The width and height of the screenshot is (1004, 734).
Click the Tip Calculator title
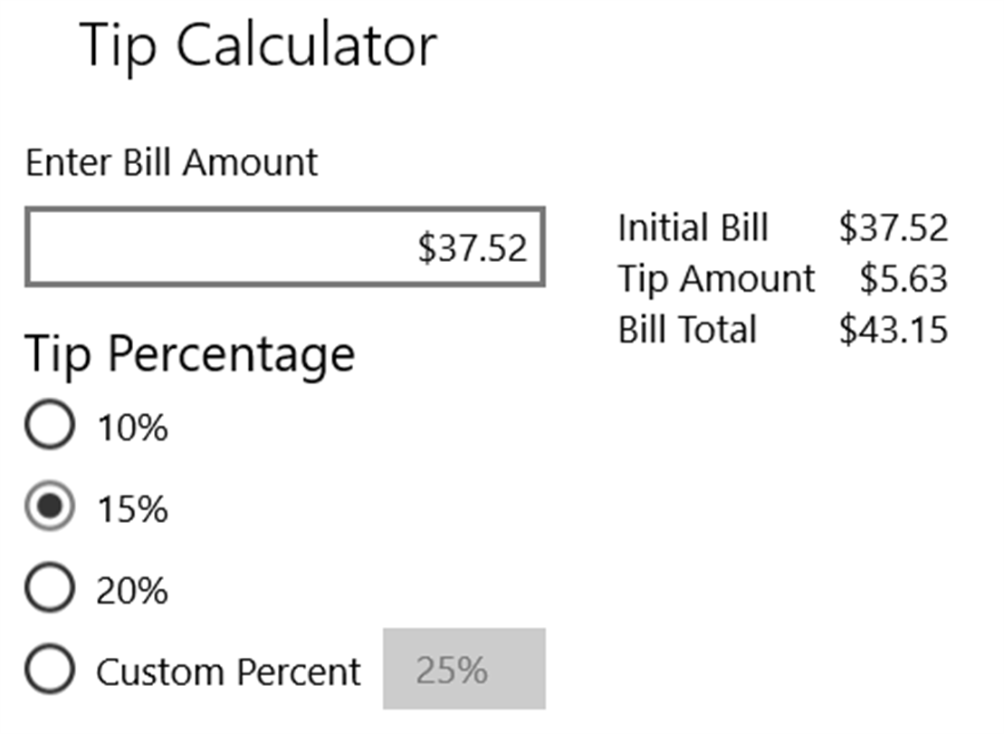[259, 45]
